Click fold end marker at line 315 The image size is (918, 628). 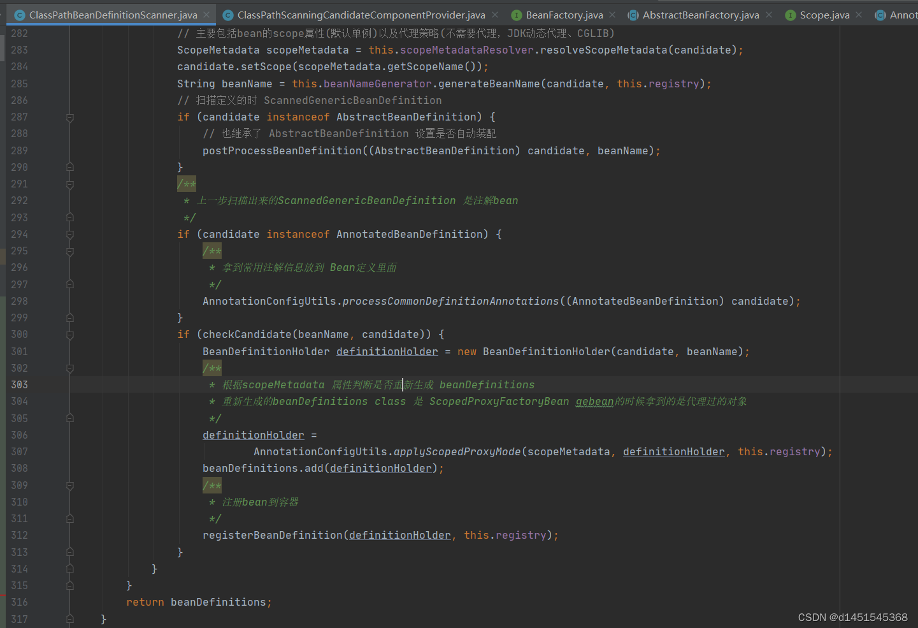(x=70, y=585)
